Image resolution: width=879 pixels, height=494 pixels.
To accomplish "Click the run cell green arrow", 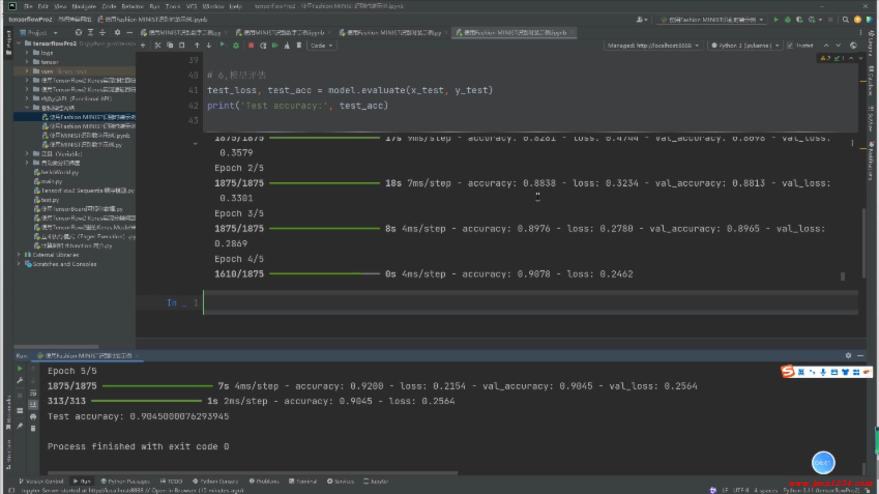I will (x=222, y=45).
